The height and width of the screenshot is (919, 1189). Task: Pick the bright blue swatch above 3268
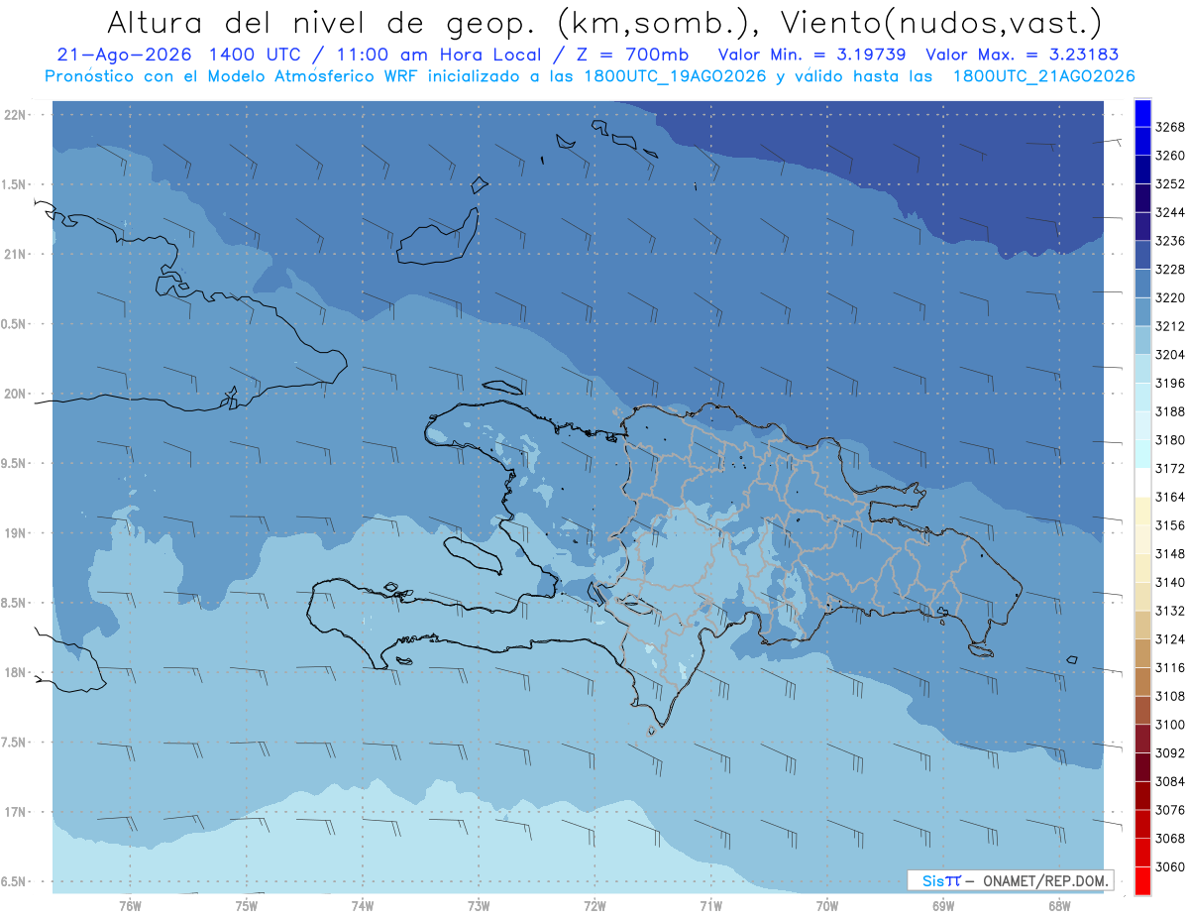point(1141,113)
